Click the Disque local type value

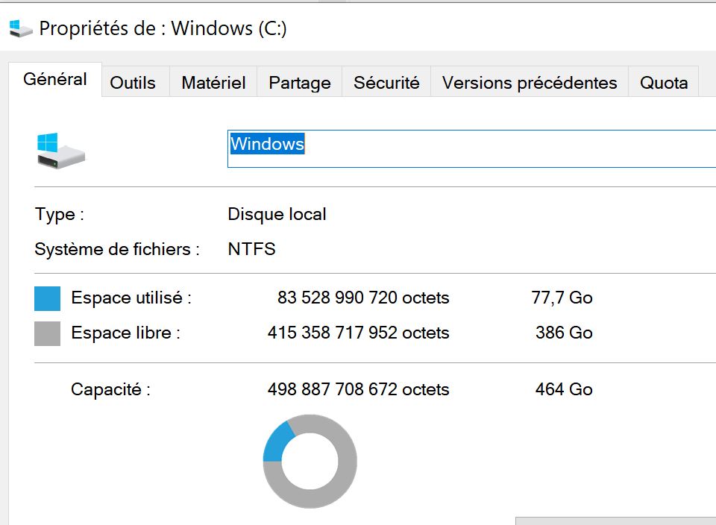[277, 215]
